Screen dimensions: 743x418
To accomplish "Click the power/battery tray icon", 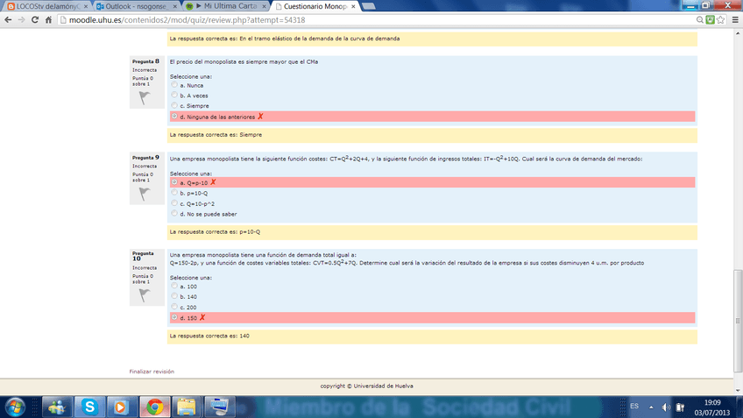I will (680, 407).
